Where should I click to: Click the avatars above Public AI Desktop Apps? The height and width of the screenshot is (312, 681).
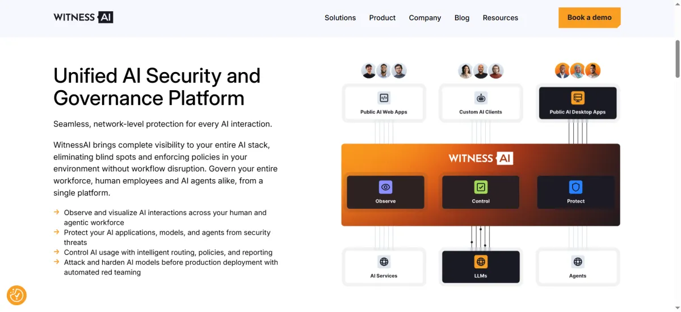(x=578, y=71)
